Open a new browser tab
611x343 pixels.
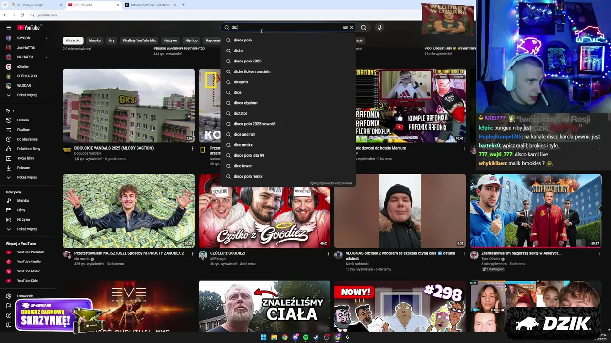click(183, 5)
